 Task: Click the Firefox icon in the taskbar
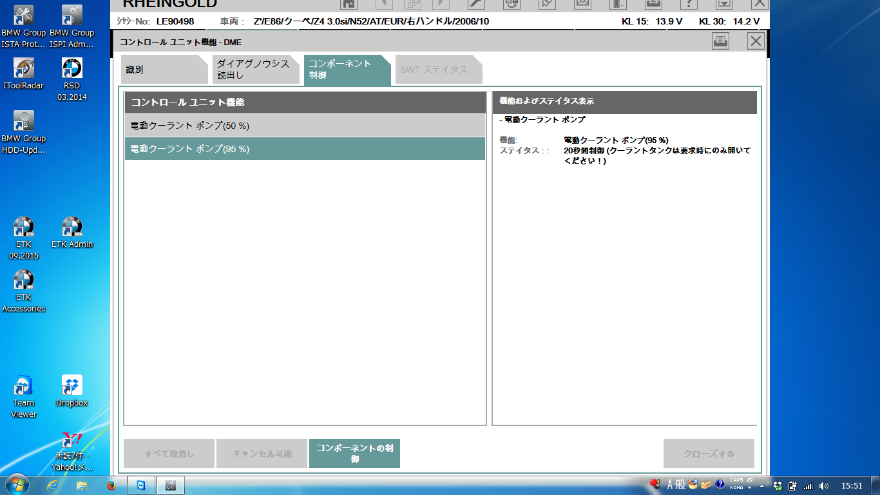tap(111, 485)
